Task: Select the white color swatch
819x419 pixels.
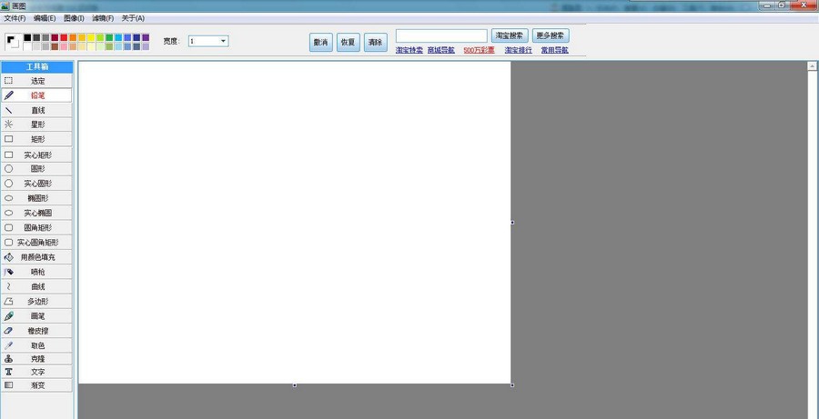Action: [27, 46]
